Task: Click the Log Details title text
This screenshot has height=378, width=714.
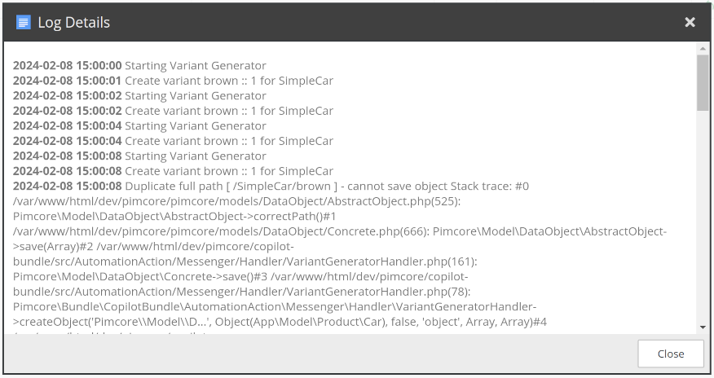Action: pyautogui.click(x=74, y=22)
